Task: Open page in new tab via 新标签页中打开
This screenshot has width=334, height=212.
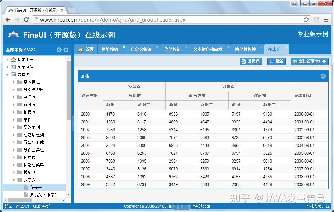Action: [x=309, y=61]
